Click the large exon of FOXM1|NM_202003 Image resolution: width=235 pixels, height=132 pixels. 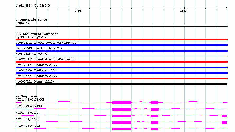(x=122, y=129)
